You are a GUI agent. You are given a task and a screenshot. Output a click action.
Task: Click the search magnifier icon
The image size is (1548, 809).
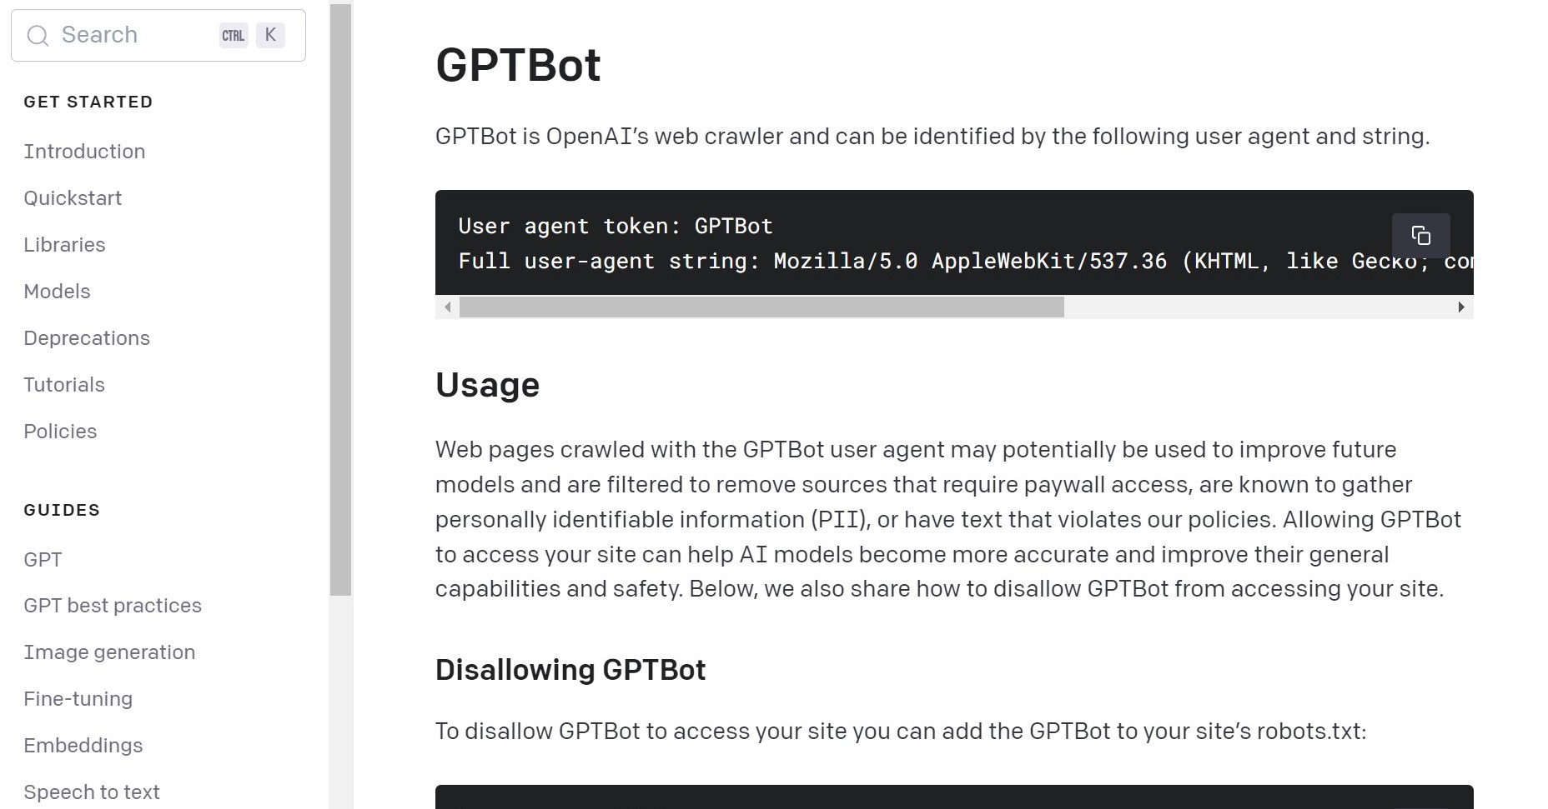point(38,36)
